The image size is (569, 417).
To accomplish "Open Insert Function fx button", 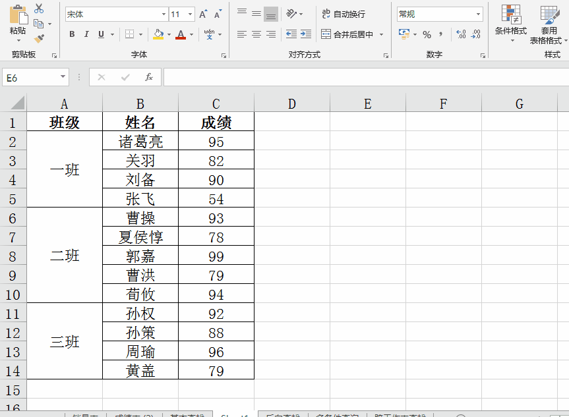I will 149,78.
